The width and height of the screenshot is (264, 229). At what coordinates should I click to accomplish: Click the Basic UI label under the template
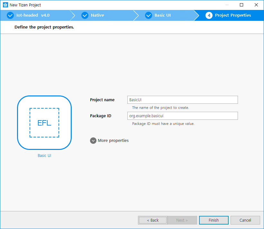click(44, 156)
